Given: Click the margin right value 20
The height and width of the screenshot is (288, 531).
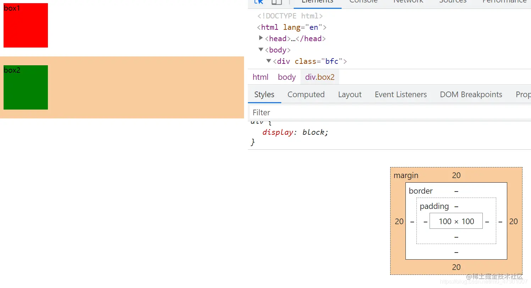Looking at the screenshot, I should (514, 221).
